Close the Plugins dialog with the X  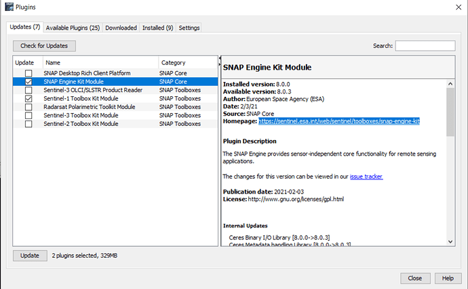coord(459,7)
